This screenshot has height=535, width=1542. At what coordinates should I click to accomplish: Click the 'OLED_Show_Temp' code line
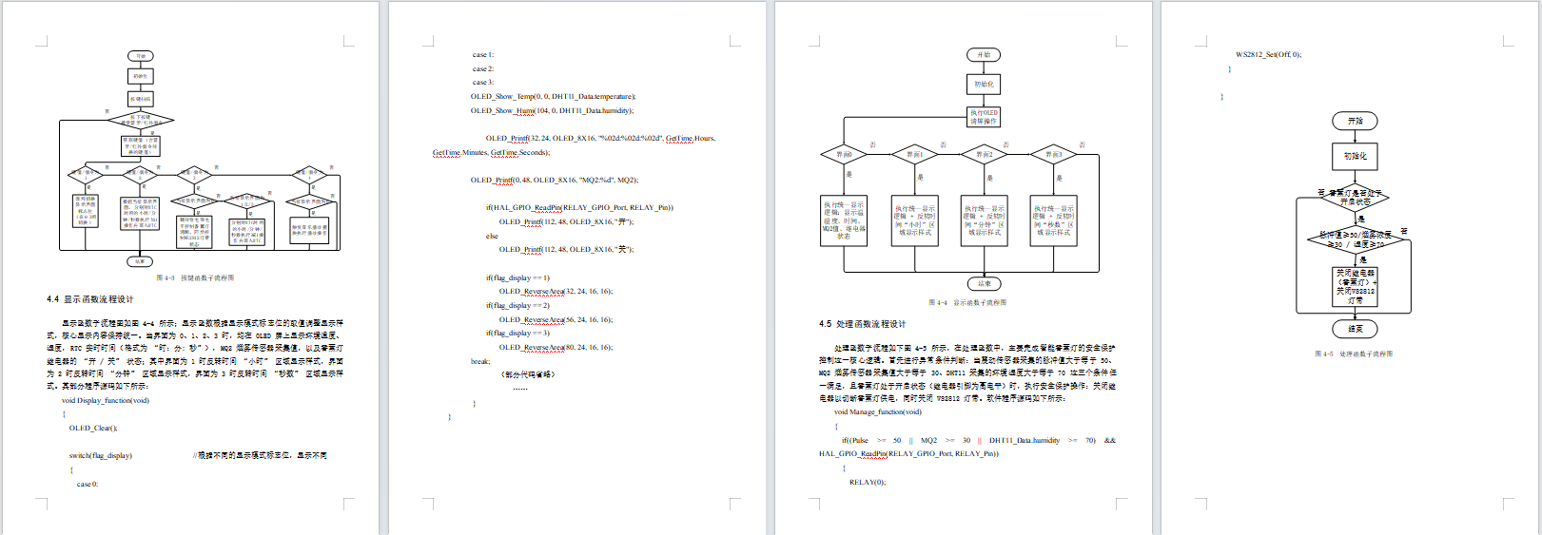coord(553,96)
